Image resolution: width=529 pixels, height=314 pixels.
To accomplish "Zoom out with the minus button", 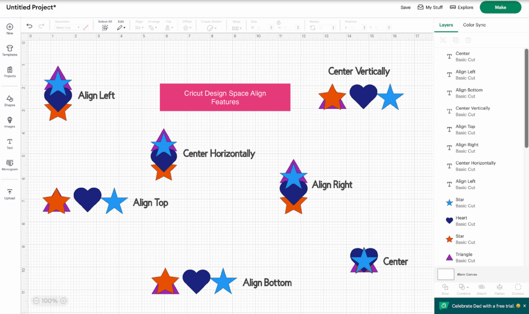I will pyautogui.click(x=36, y=301).
